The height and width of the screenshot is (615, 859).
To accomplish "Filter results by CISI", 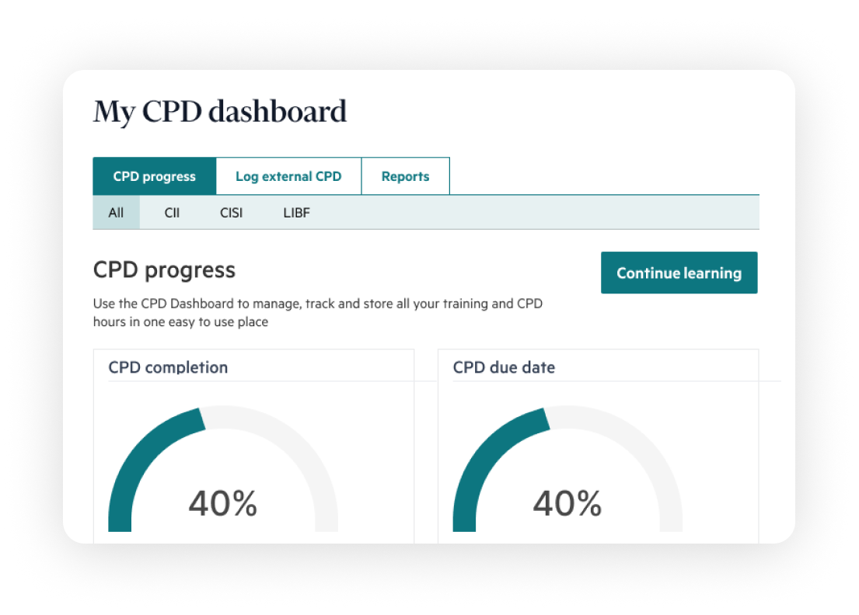I will click(231, 212).
